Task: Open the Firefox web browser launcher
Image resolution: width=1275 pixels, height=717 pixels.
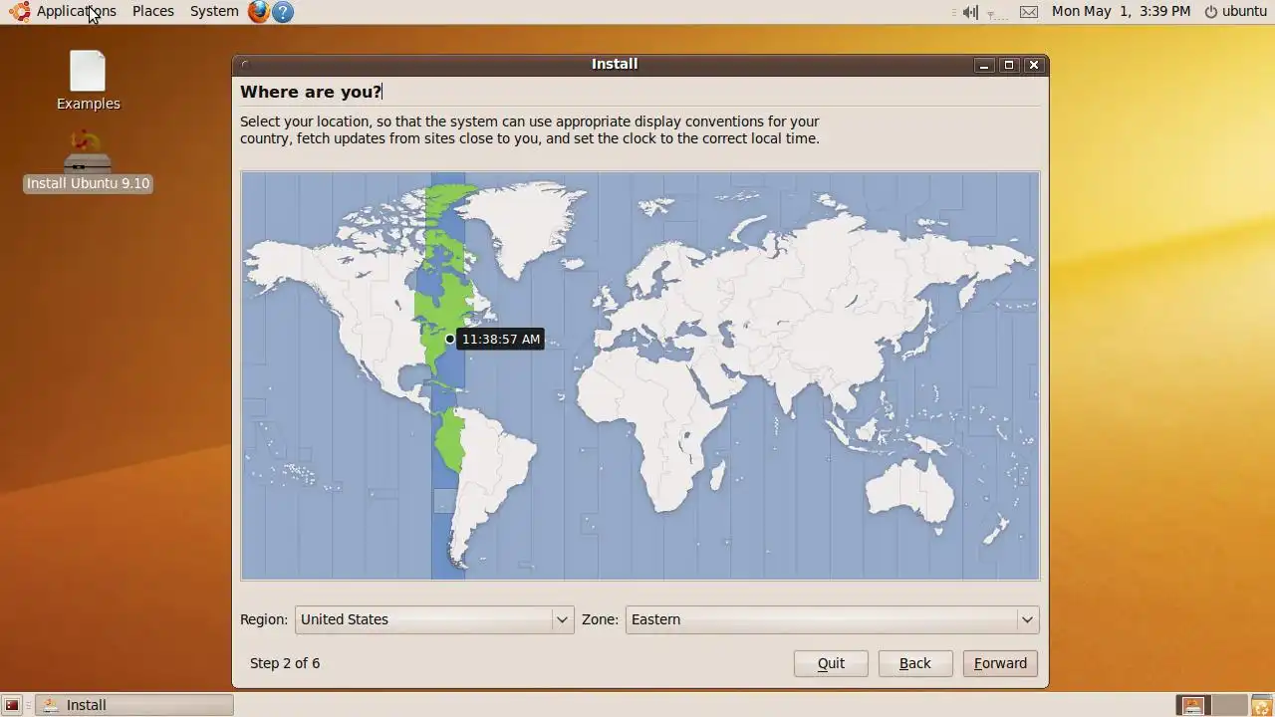Action: pos(258,11)
